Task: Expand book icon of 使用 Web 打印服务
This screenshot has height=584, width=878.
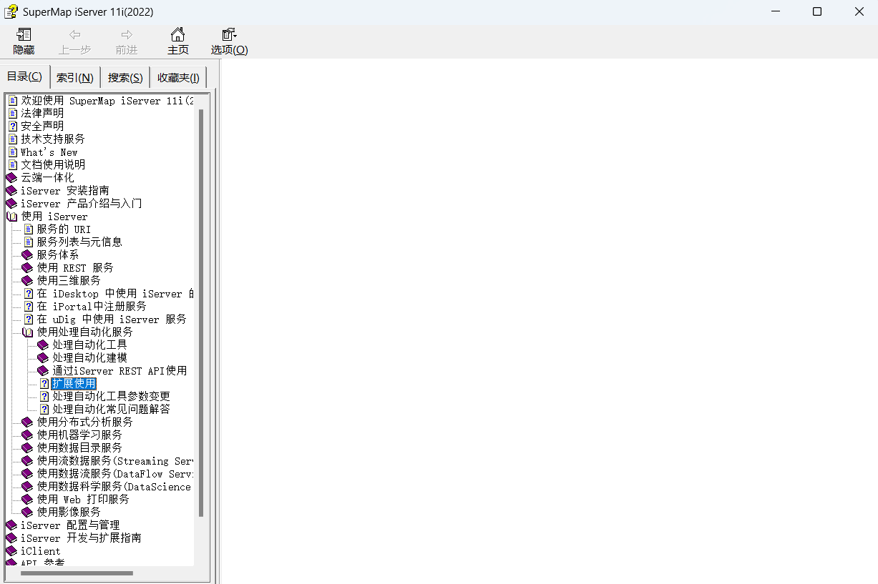Action: pyautogui.click(x=28, y=499)
